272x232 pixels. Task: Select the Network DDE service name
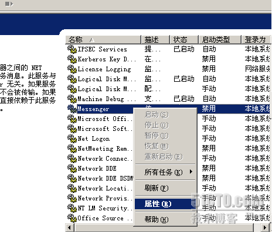coord(97,168)
